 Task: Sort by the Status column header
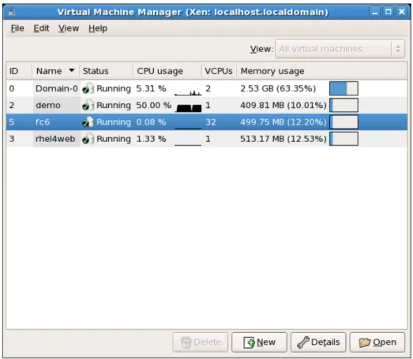106,71
